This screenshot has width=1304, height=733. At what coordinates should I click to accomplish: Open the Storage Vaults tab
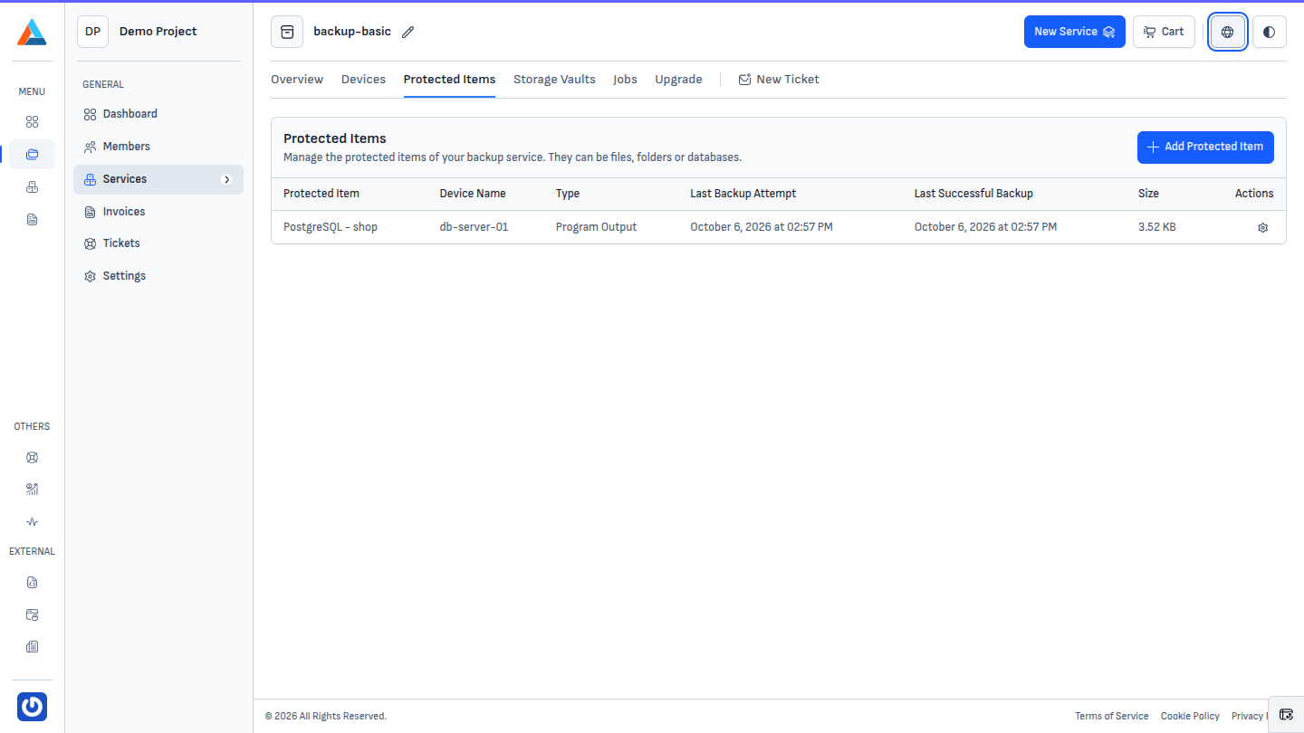554,80
